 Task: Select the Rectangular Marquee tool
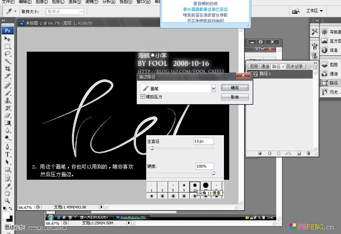[x=7, y=46]
